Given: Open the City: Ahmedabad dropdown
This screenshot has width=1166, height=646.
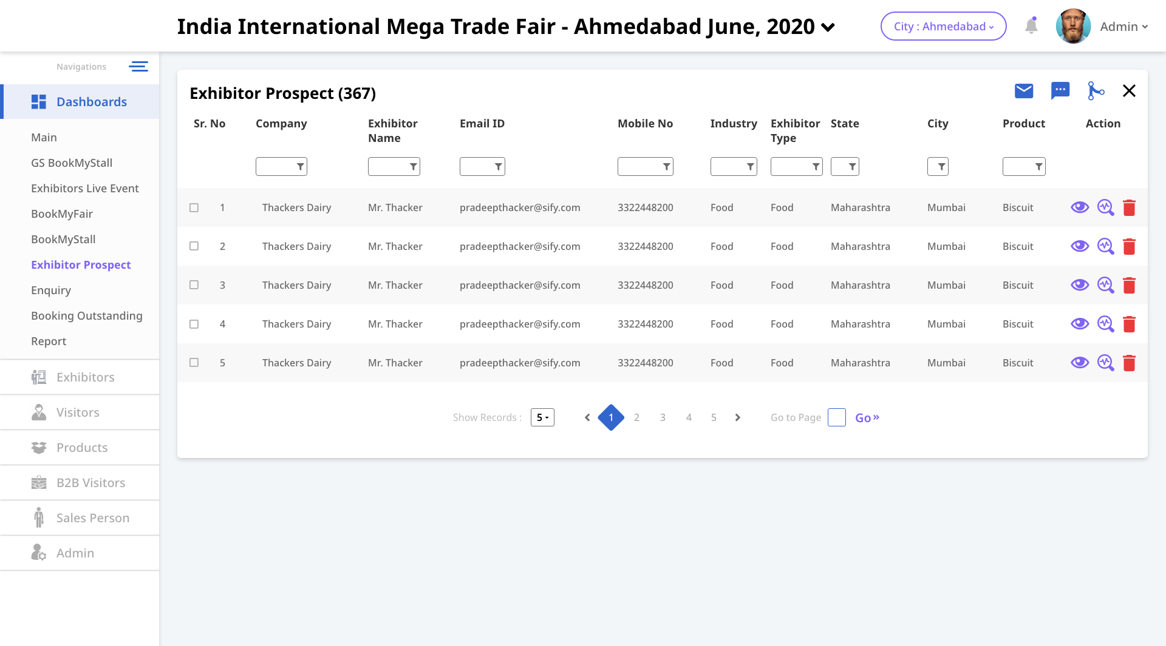Looking at the screenshot, I should (x=943, y=26).
